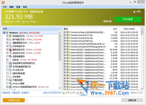Click the Glary app icon in title bar
The width and height of the screenshot is (146, 105).
pyautogui.click(x=3, y=2)
